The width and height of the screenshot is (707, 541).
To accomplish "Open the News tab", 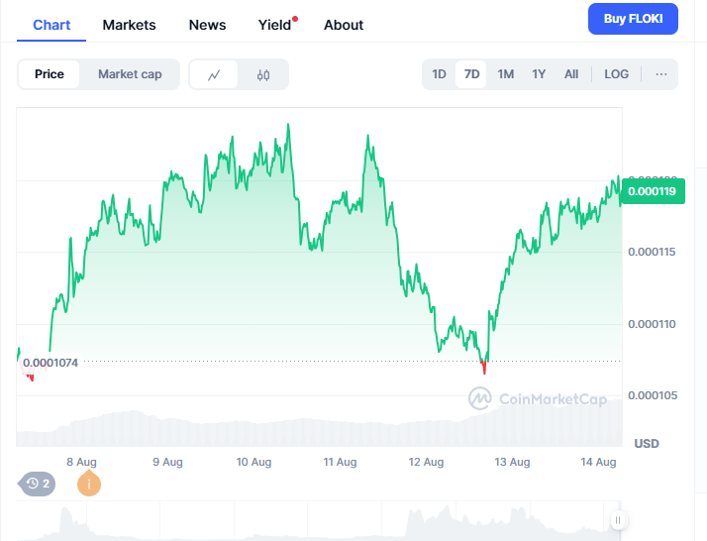I will coord(207,25).
